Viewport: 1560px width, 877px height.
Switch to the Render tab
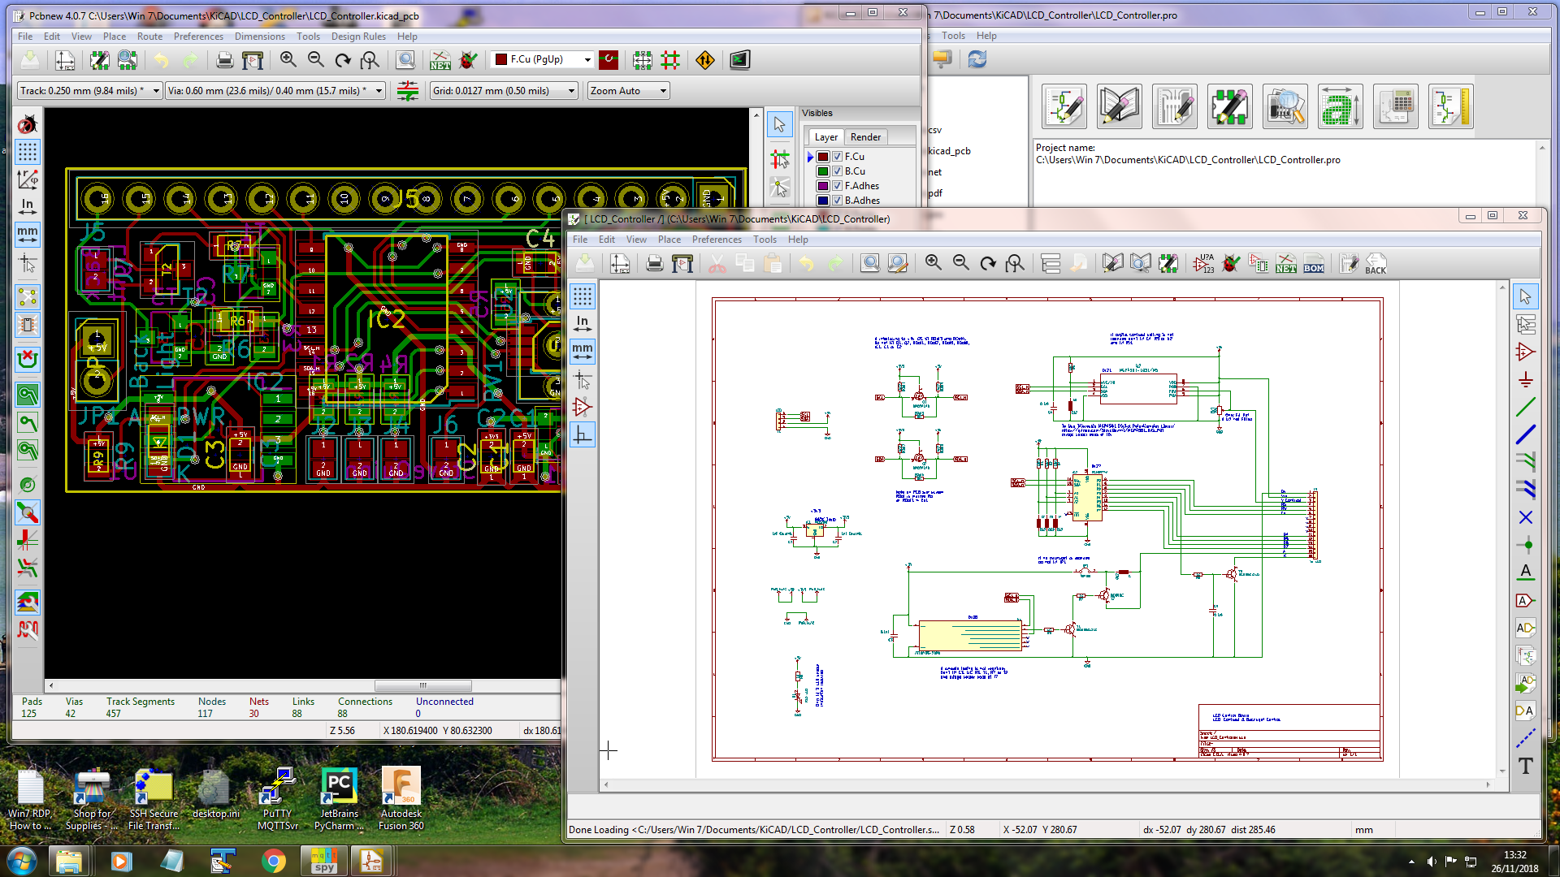coord(865,137)
